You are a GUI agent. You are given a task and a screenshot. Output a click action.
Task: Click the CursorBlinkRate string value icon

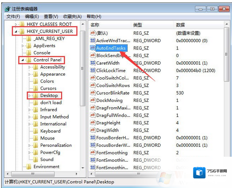click(x=92, y=93)
